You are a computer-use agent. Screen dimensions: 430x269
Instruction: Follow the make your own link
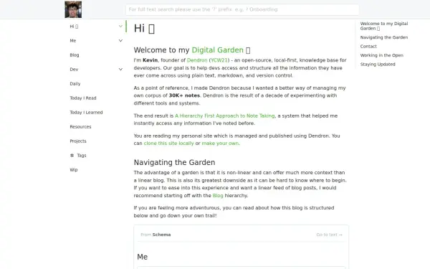(x=220, y=143)
